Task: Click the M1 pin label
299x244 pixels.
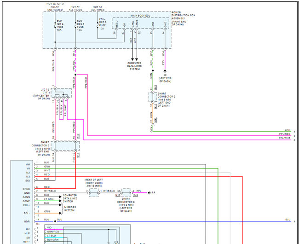Action: point(28,168)
